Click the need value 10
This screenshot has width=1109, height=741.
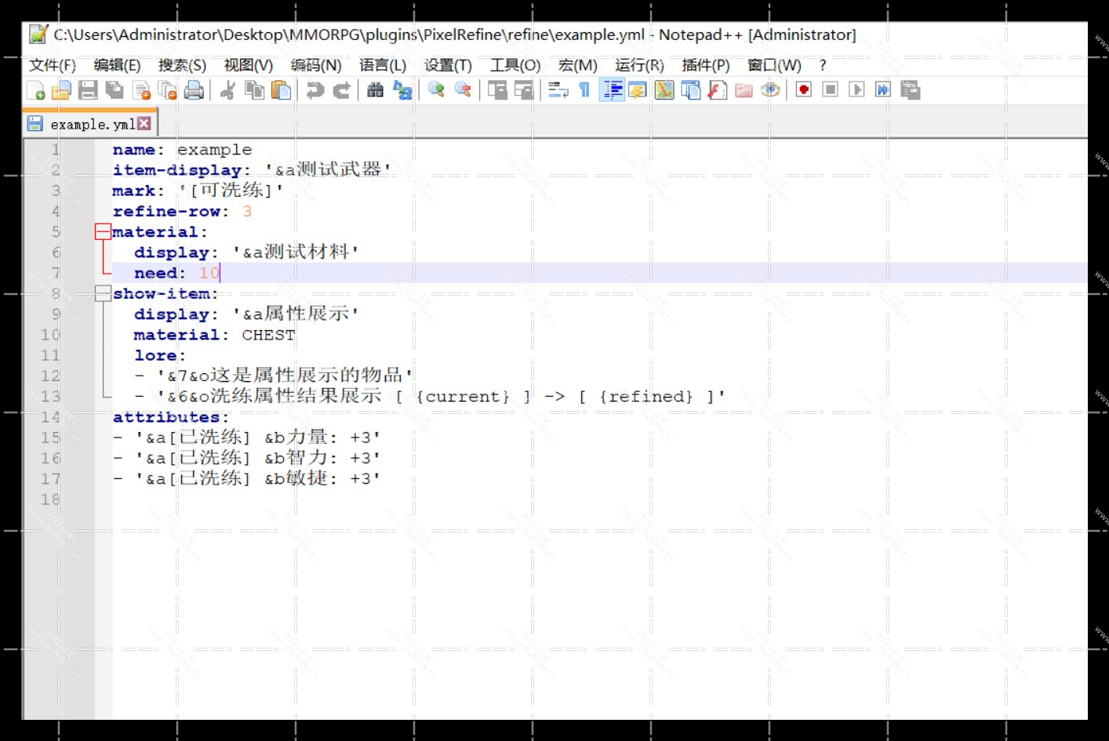tap(209, 273)
